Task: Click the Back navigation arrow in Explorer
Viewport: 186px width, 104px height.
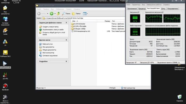Action: click(42, 14)
